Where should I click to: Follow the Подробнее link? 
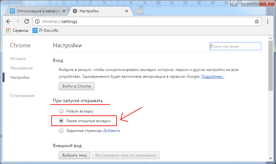tap(213, 76)
